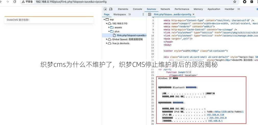Expand the Vue.js devtools tree node
The image size is (258, 125).
pos(107,43)
